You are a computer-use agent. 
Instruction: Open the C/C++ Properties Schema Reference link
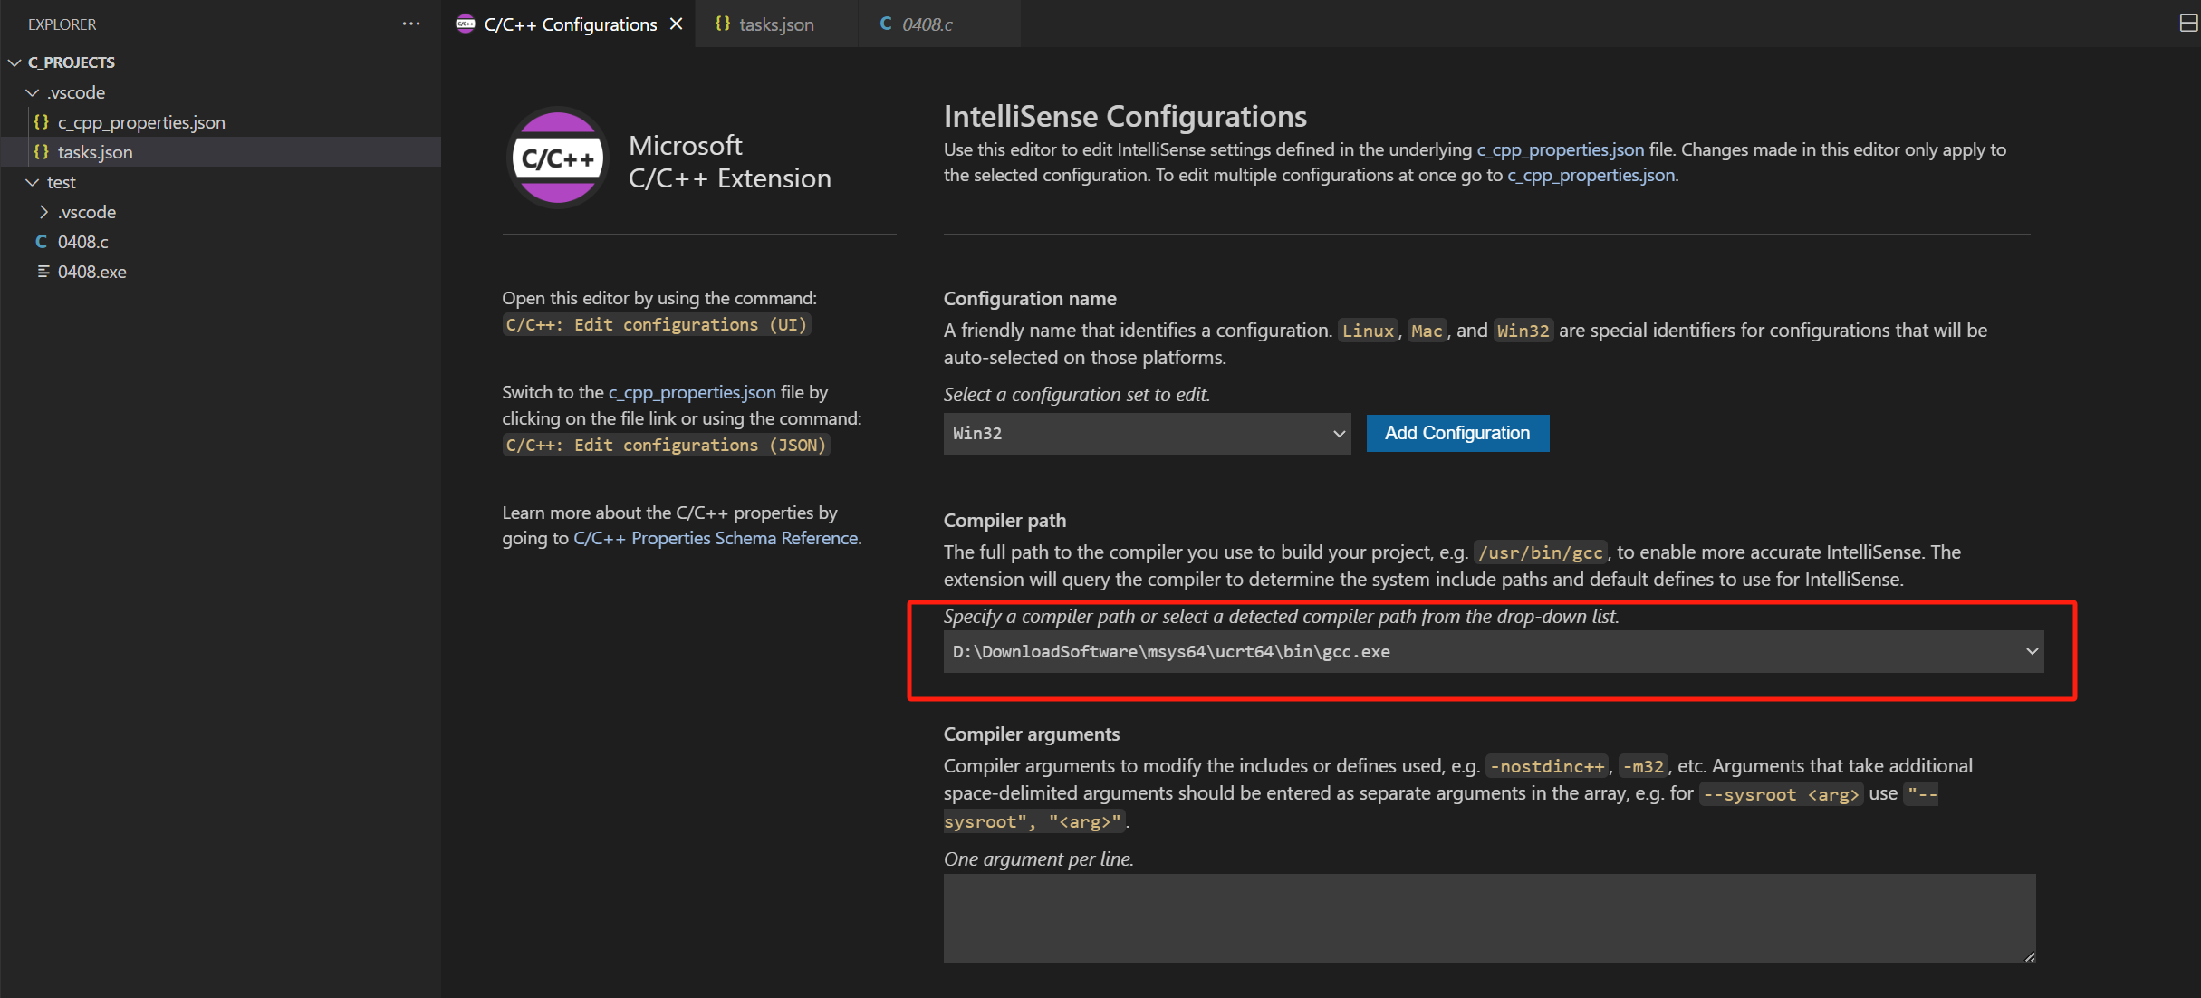click(716, 537)
